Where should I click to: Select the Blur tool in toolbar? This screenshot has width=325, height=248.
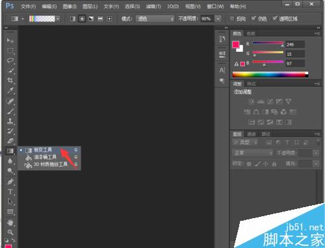(10, 161)
